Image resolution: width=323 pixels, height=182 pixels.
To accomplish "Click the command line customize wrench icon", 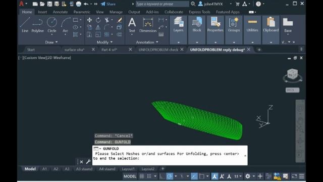I will click(88, 162).
